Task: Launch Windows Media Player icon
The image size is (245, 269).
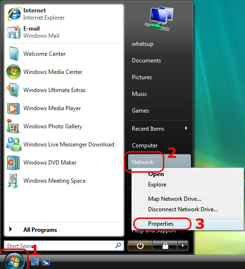Action: click(13, 108)
